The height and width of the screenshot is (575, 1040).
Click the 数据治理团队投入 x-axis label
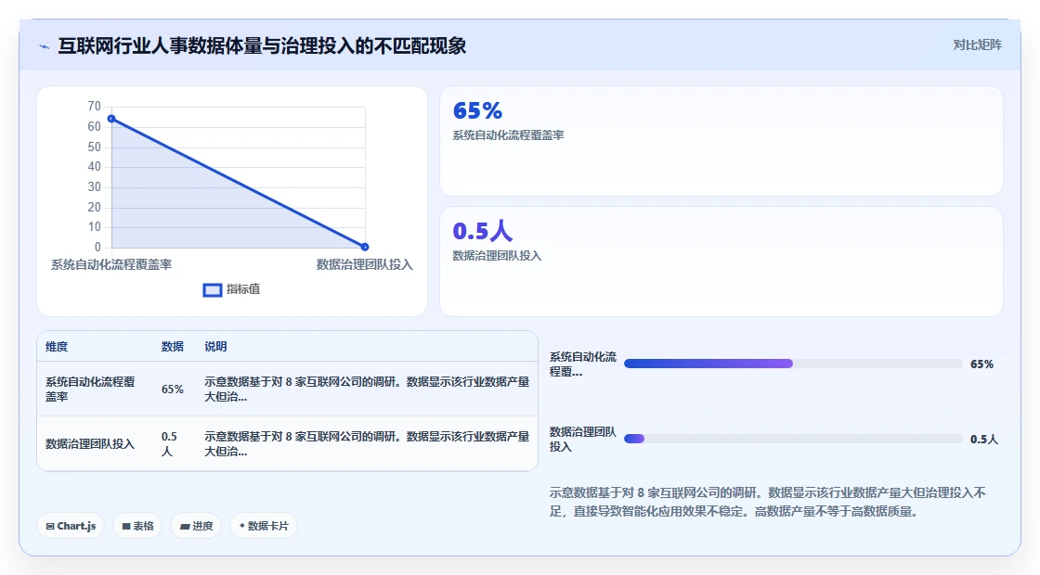tap(365, 265)
